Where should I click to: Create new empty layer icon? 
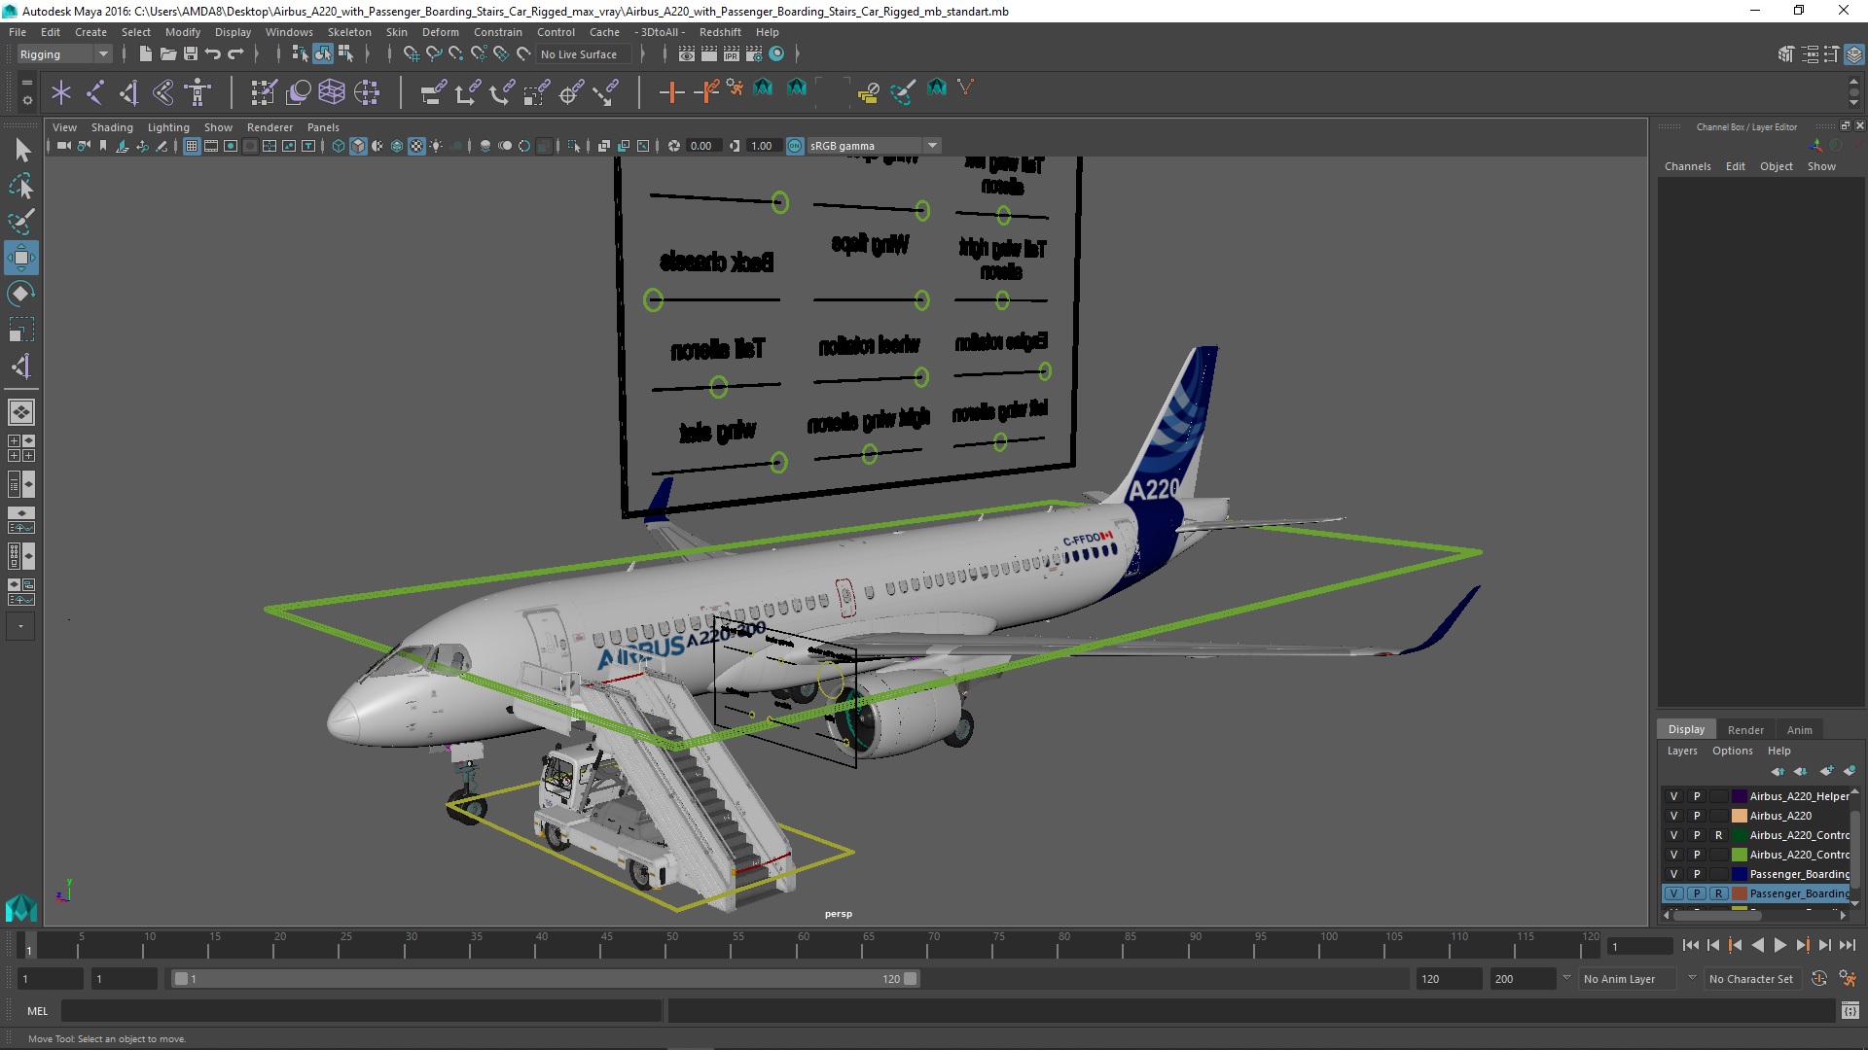1826,771
